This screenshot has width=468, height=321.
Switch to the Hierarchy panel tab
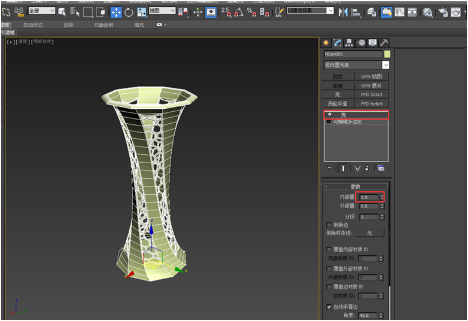point(349,43)
